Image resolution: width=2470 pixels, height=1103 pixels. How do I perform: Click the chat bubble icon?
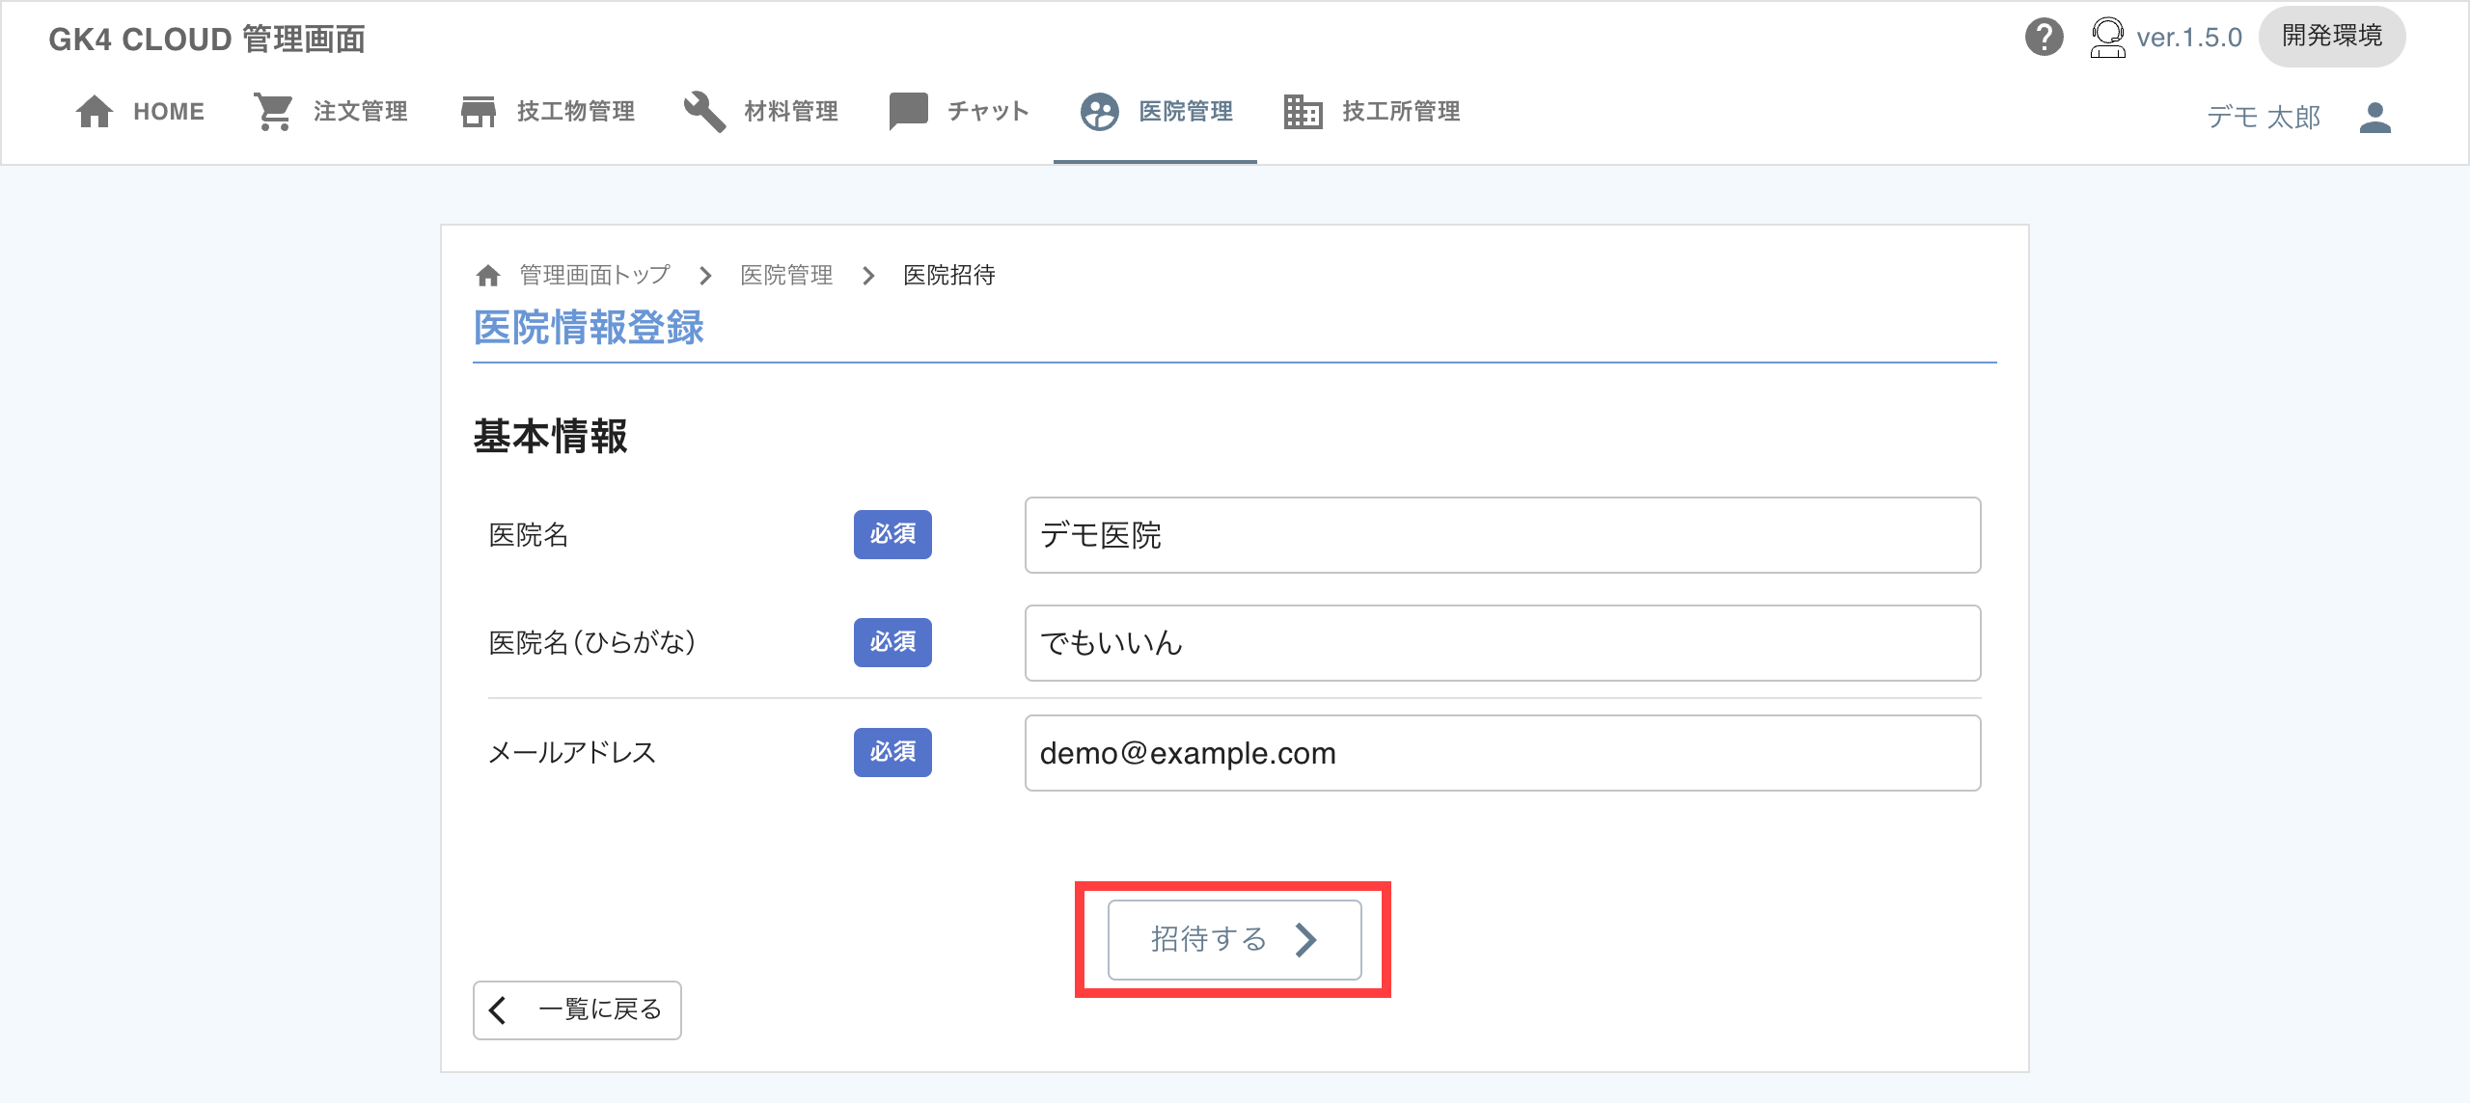pos(908,112)
